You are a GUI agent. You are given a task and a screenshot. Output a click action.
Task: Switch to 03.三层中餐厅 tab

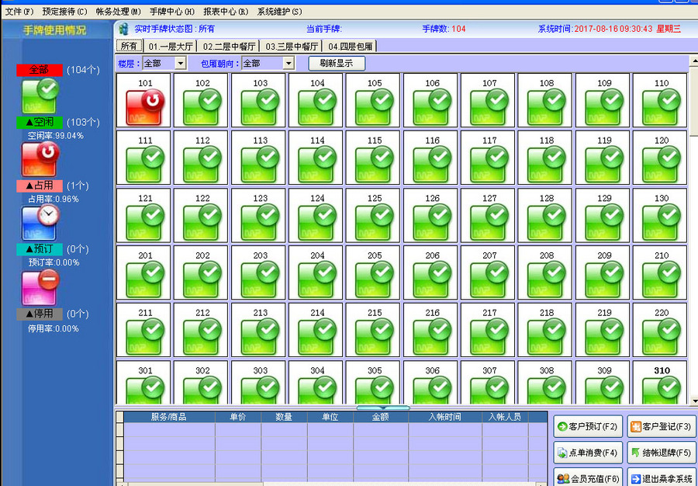(292, 47)
